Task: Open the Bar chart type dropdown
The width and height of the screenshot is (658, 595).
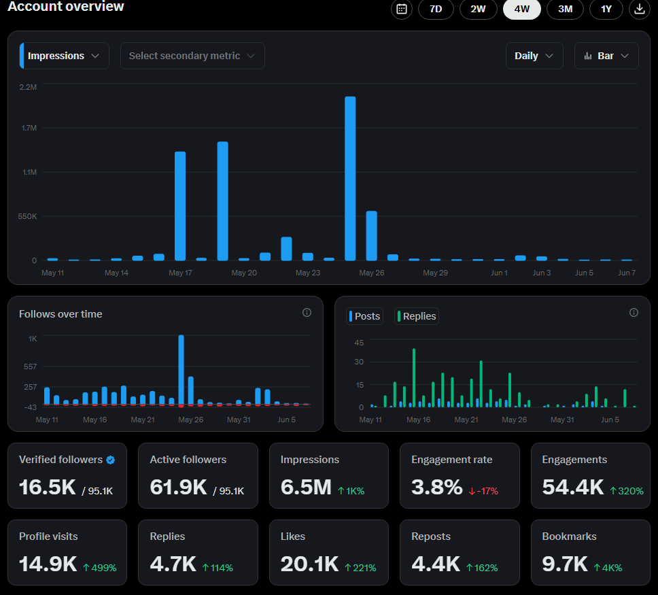Action: [606, 56]
